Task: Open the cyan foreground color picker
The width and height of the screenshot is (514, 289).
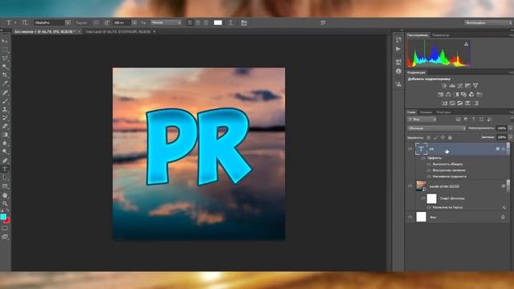Action: 3,217
